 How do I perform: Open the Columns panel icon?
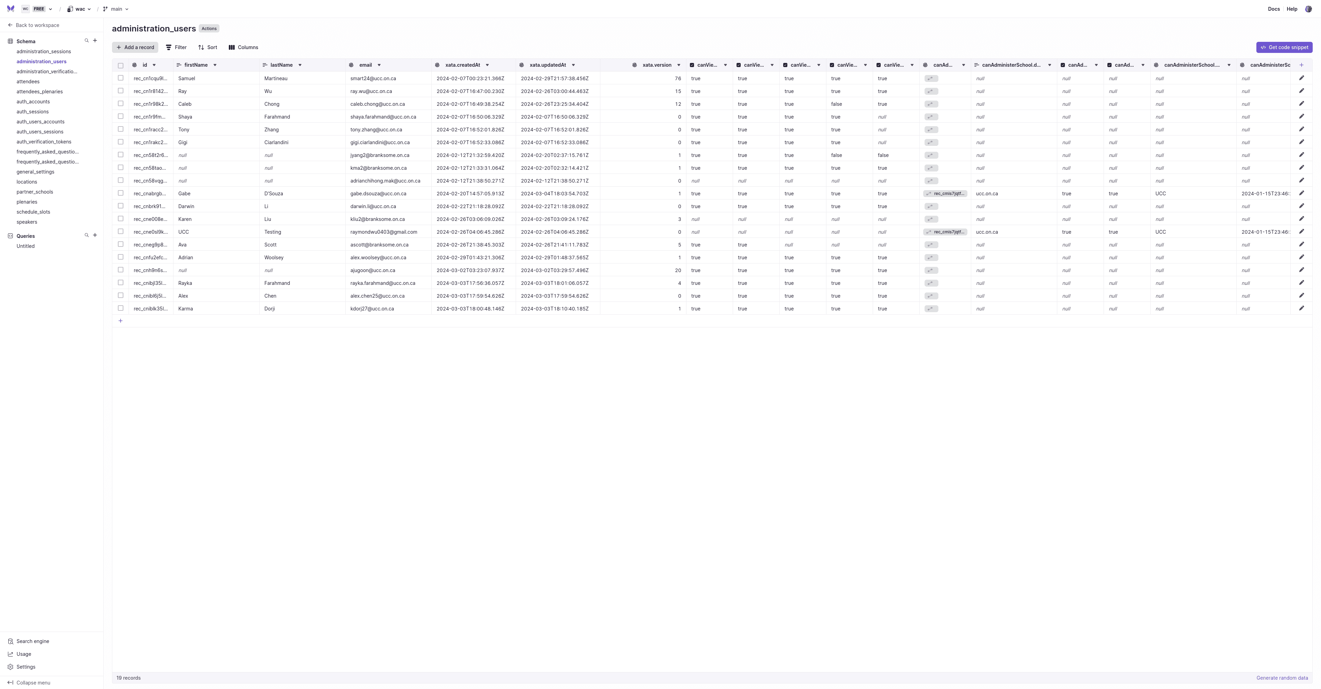tap(232, 47)
